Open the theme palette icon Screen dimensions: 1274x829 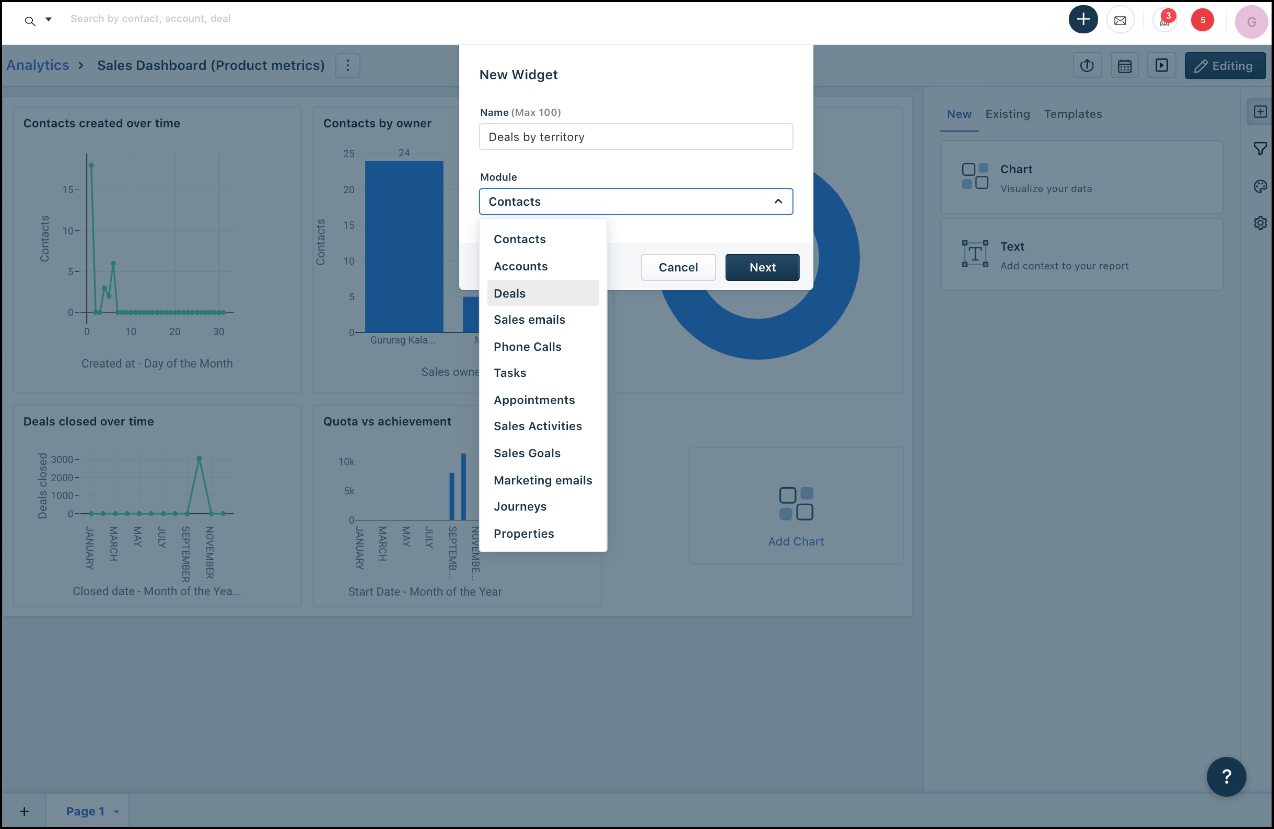pyautogui.click(x=1260, y=186)
